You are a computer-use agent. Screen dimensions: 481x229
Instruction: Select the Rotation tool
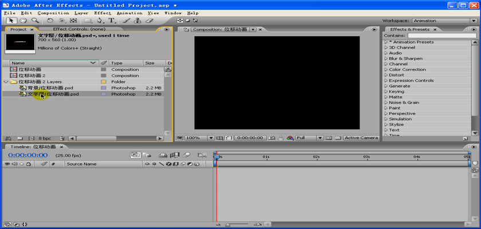coord(50,21)
